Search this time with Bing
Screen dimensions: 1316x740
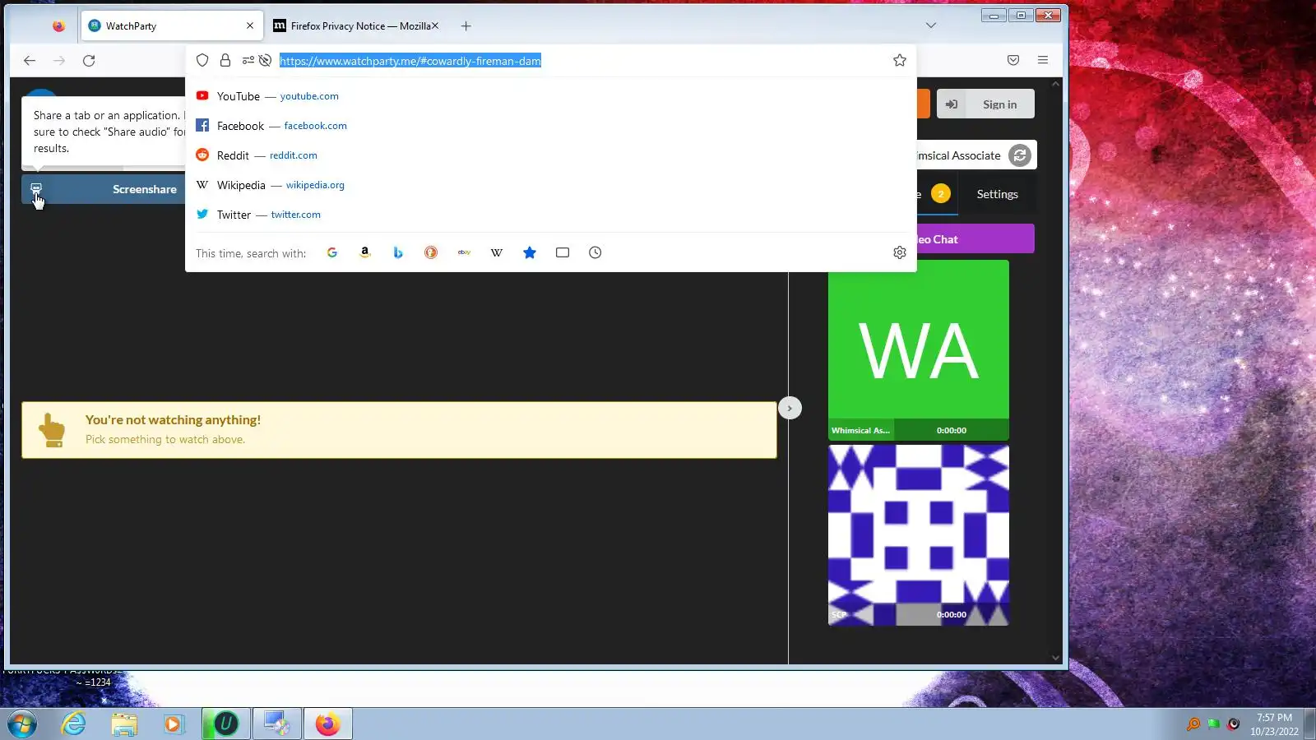tap(398, 252)
